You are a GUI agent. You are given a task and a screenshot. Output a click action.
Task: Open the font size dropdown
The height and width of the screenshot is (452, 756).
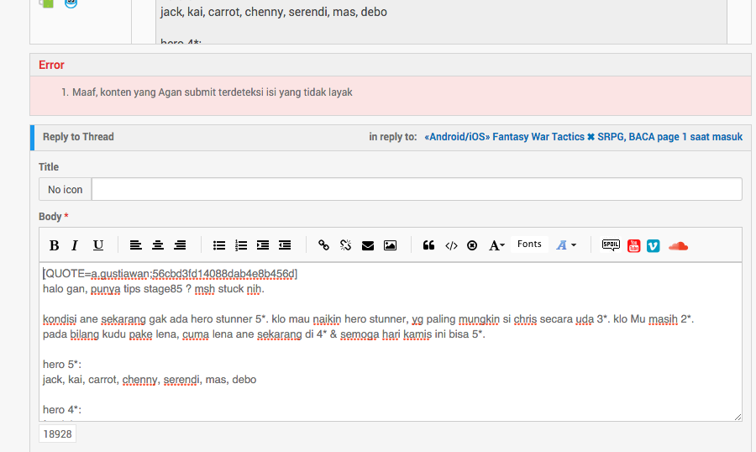[x=497, y=245]
